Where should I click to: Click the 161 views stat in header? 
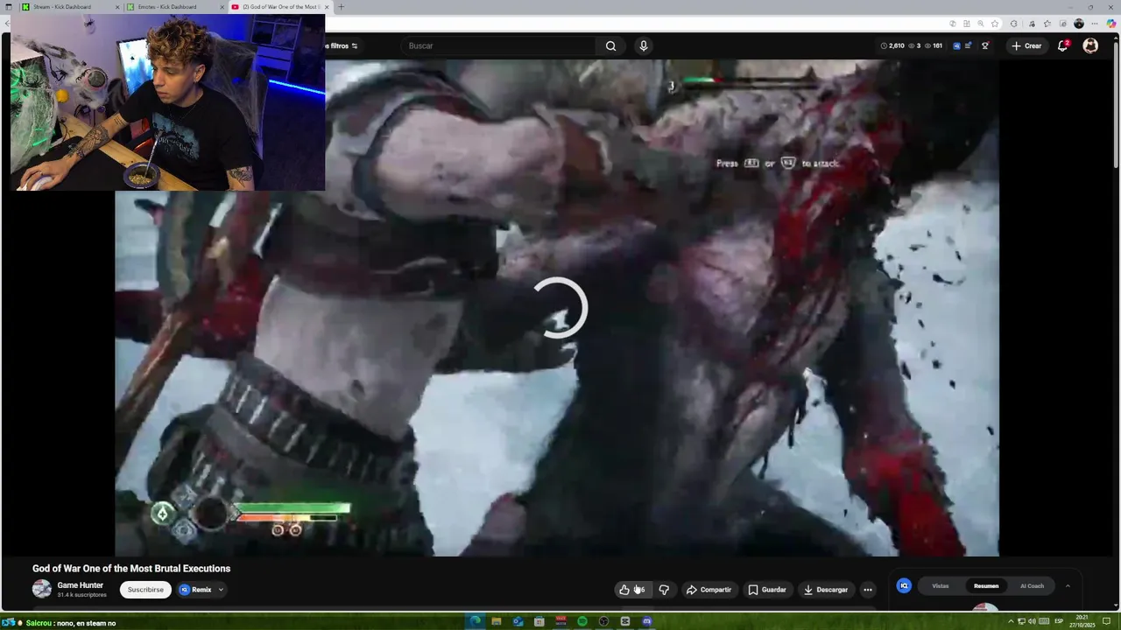[x=934, y=45]
